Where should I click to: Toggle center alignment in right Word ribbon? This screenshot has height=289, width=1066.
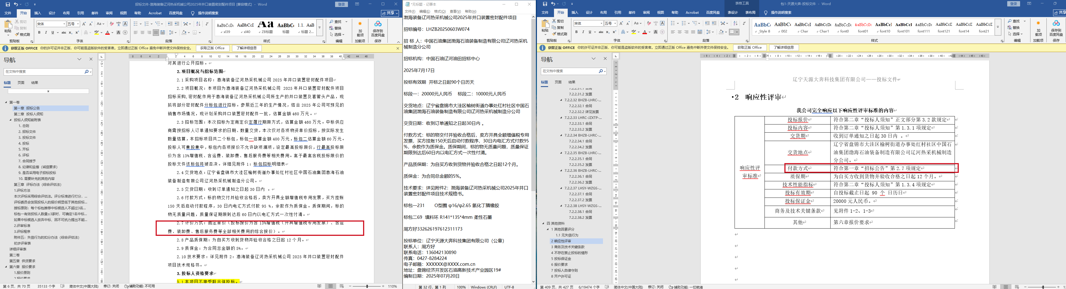click(x=679, y=32)
